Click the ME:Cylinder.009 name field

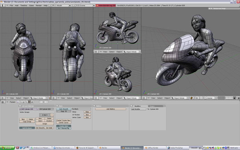pyautogui.click(x=28, y=109)
